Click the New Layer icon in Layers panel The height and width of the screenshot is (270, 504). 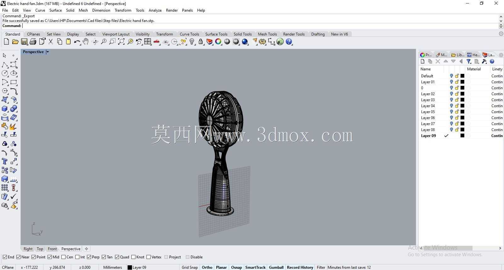(423, 62)
